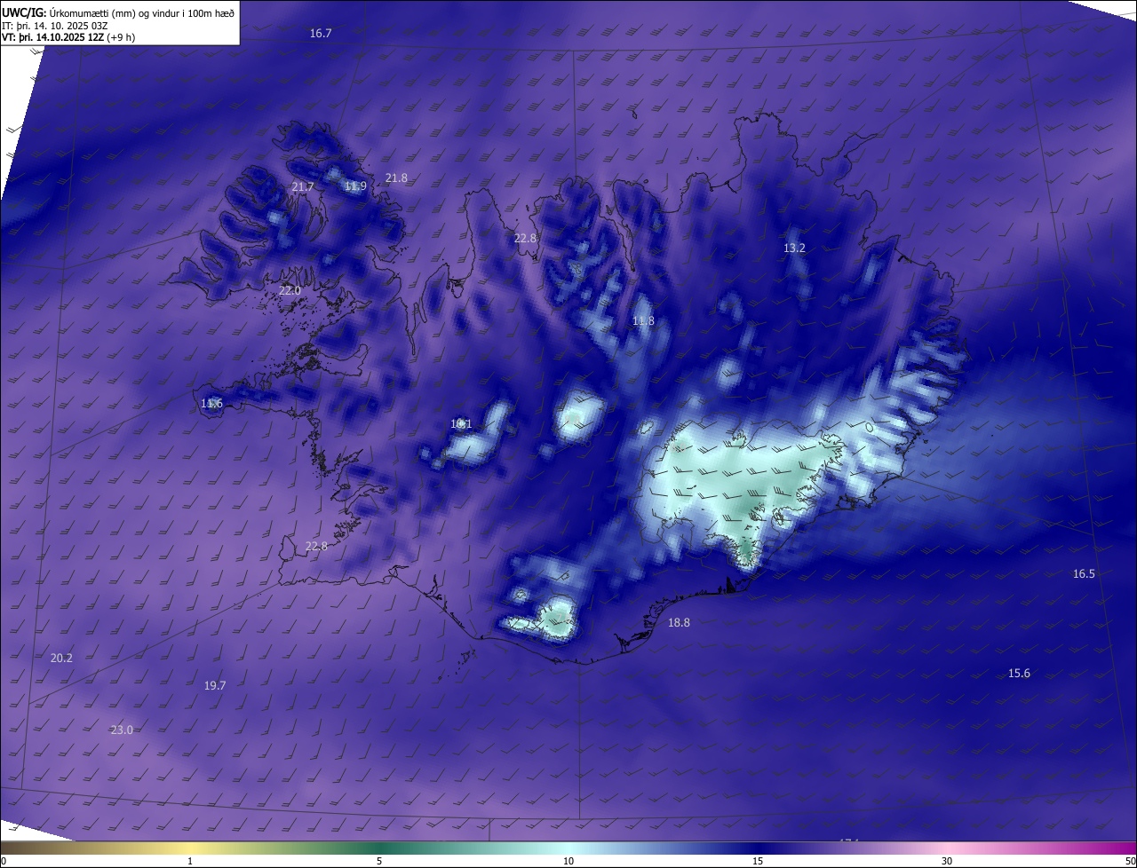This screenshot has width=1137, height=868.
Task: Click the 'VT: þri. 14.10.2025 12Z (+9 h)' line
Action: point(68,37)
